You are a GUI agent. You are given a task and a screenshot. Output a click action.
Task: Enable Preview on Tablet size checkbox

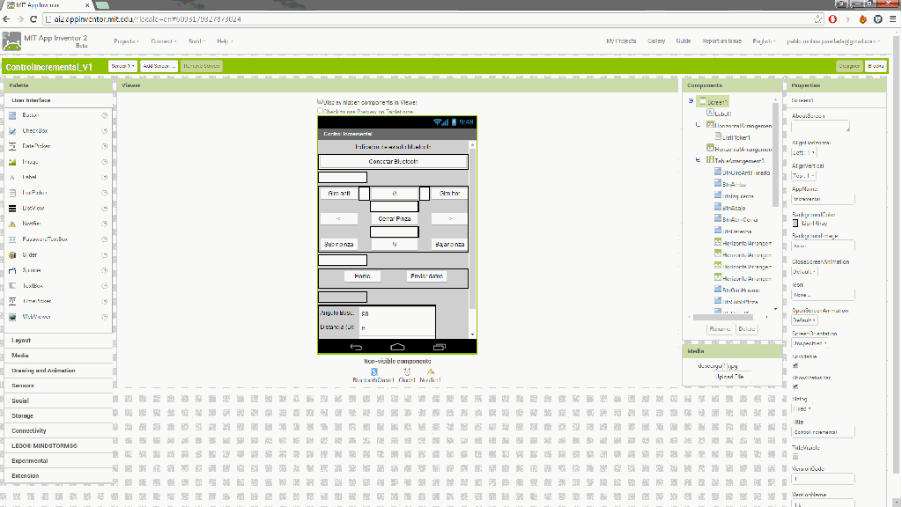[321, 112]
